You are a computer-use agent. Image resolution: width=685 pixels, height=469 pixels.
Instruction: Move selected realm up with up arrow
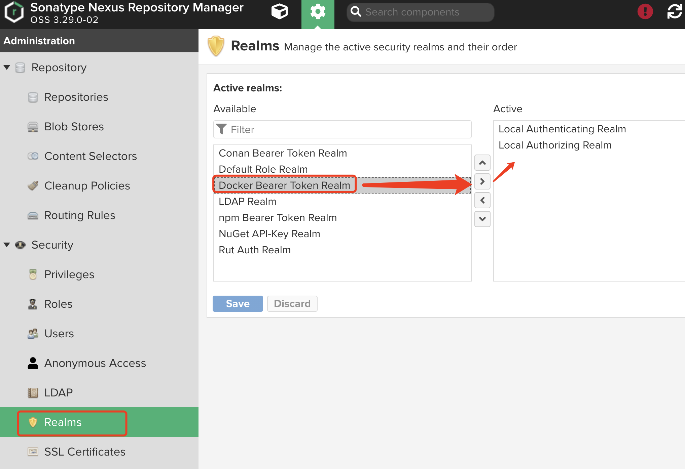tap(482, 163)
